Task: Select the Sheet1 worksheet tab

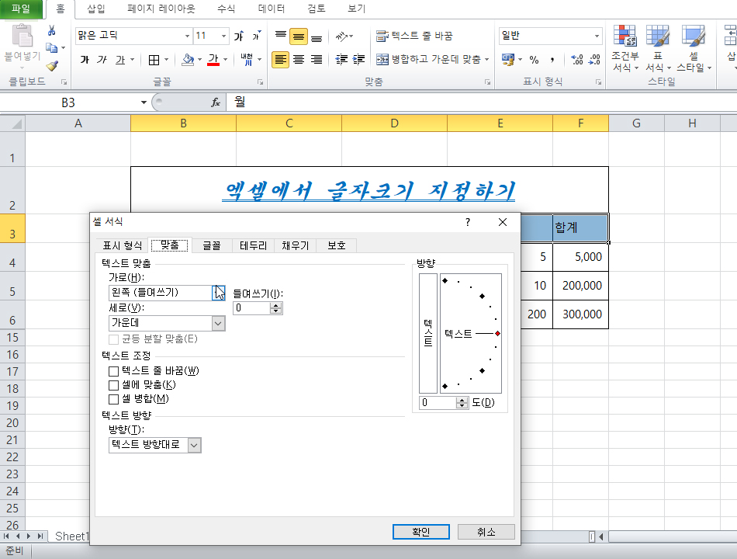Action: tap(71, 536)
